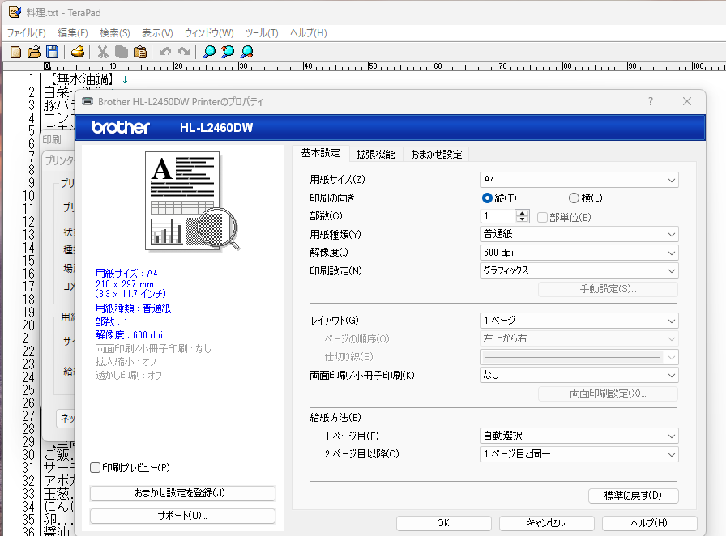Open the 両面印刷/小冊子印刷(K) dropdown

[579, 375]
